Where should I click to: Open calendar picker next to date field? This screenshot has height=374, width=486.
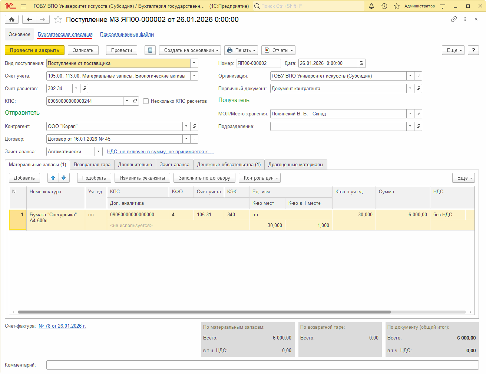pos(362,63)
